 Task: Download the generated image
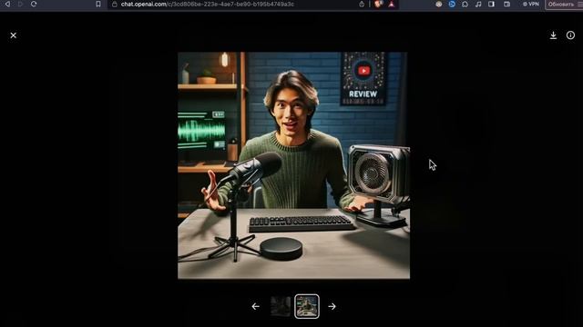553,35
